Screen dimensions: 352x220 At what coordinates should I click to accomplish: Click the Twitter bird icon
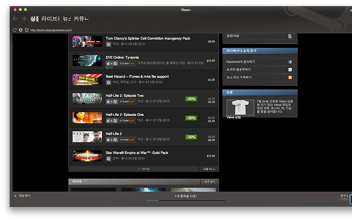point(290,69)
